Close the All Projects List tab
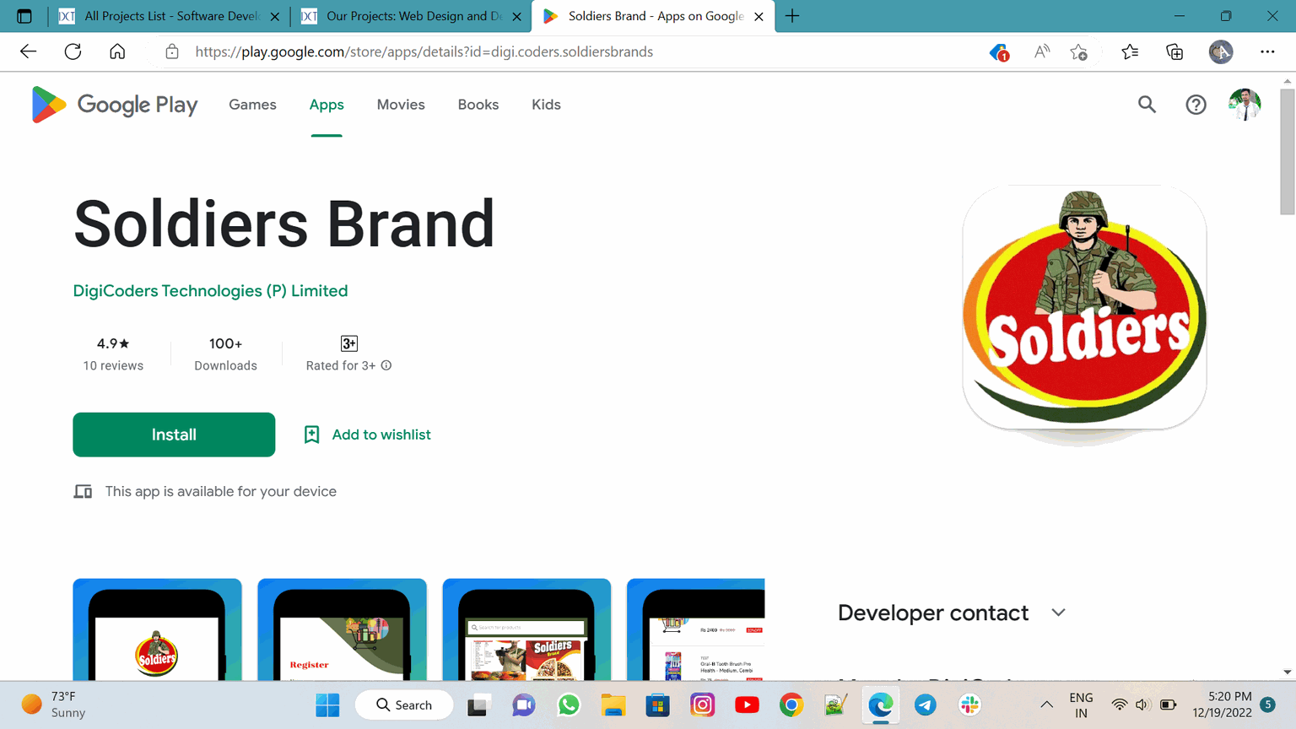1296x729 pixels. coord(274,16)
